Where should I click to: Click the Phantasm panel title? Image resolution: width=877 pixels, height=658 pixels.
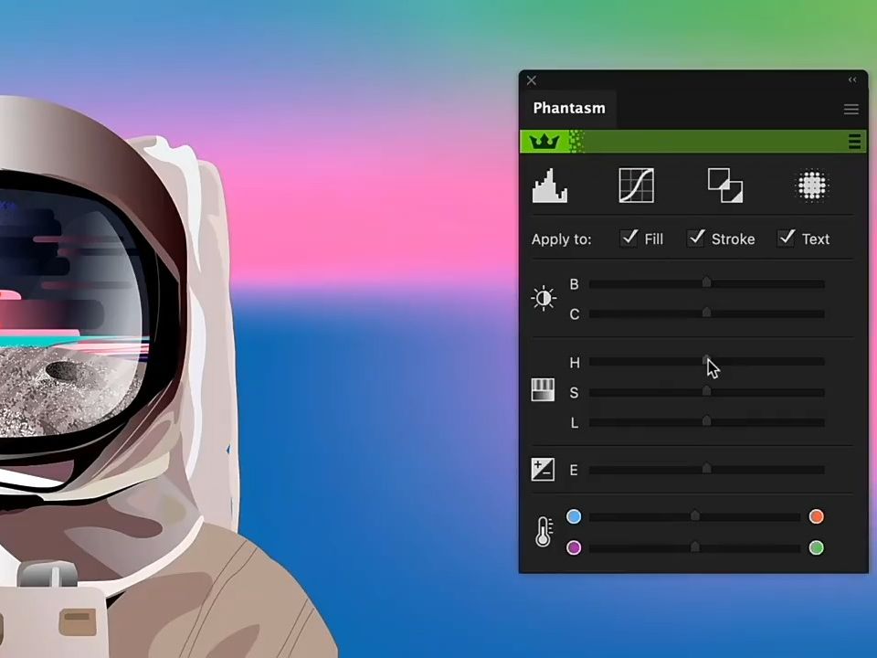568,108
